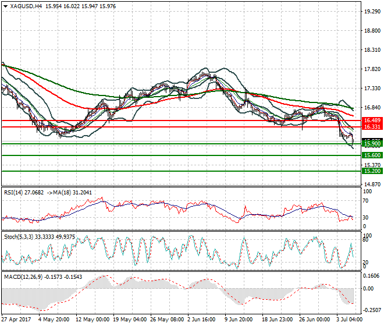Image resolution: width=384 pixels, height=326 pixels.
Task: Click the 26 May 08:00 time label
Action: [167, 320]
